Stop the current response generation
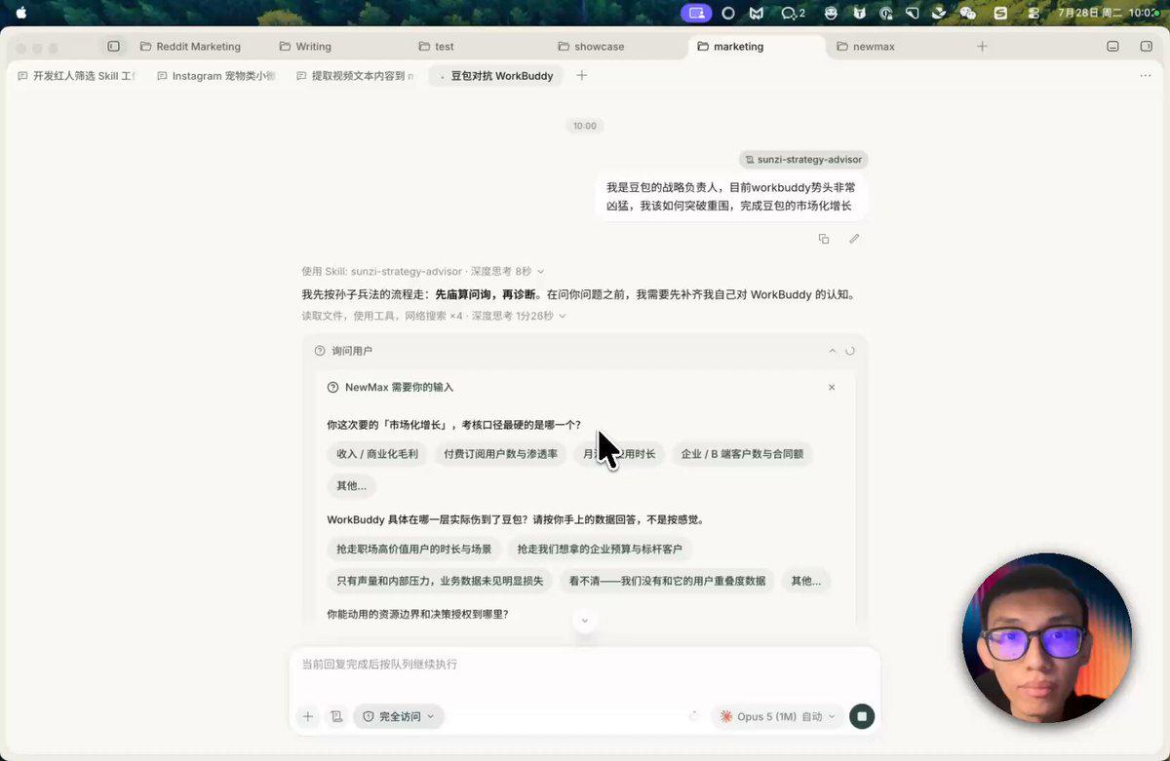Image resolution: width=1170 pixels, height=761 pixels. point(861,716)
